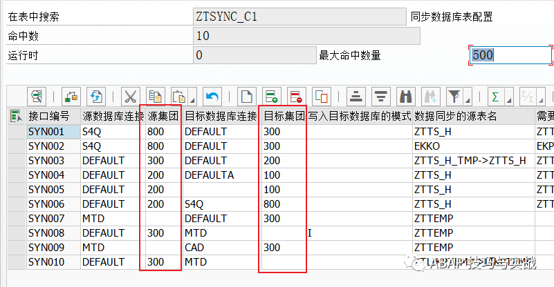
Task: Click the 写入目标数据库的模式 column header
Action: point(360,116)
